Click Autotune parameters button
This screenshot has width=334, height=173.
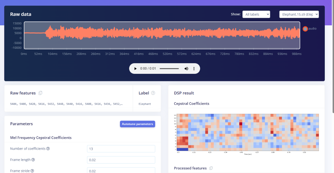(x=137, y=124)
